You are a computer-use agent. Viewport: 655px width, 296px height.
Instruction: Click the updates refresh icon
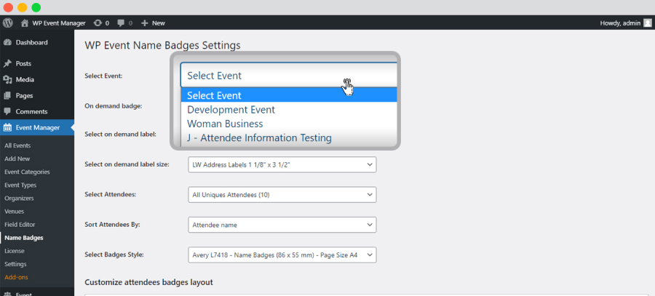(98, 23)
